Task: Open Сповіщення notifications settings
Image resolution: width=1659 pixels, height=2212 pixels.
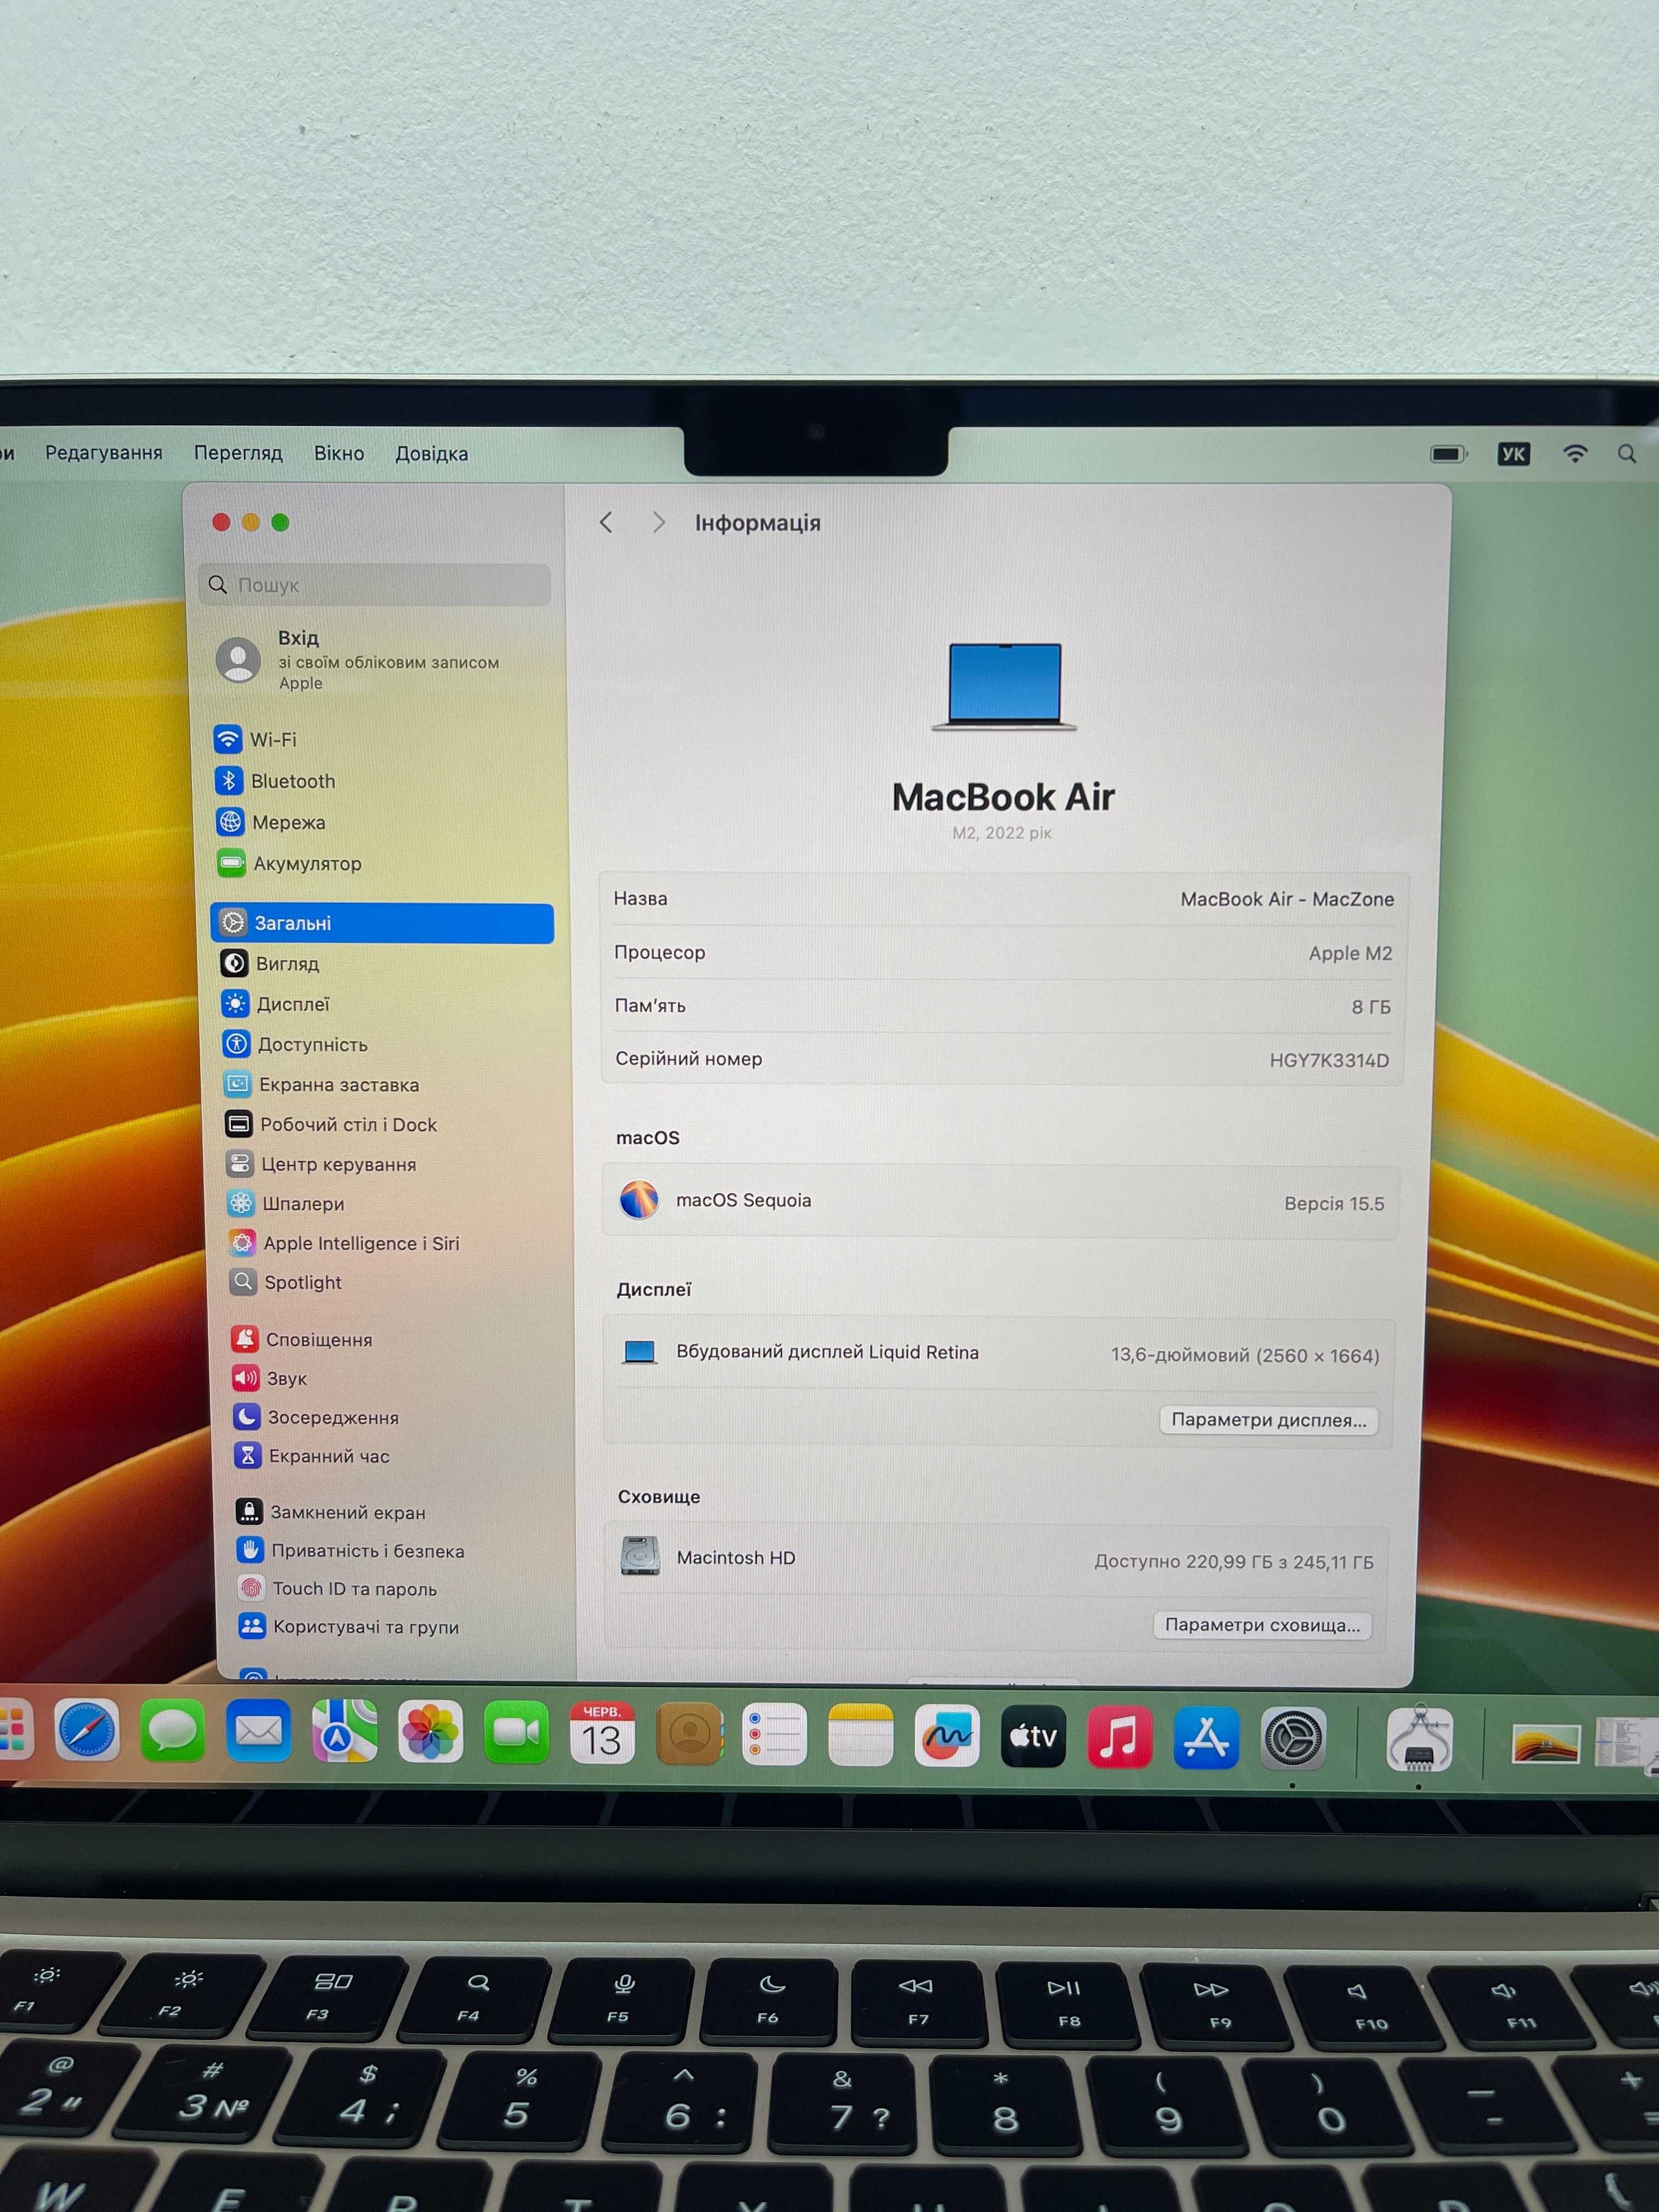Action: [x=302, y=1339]
